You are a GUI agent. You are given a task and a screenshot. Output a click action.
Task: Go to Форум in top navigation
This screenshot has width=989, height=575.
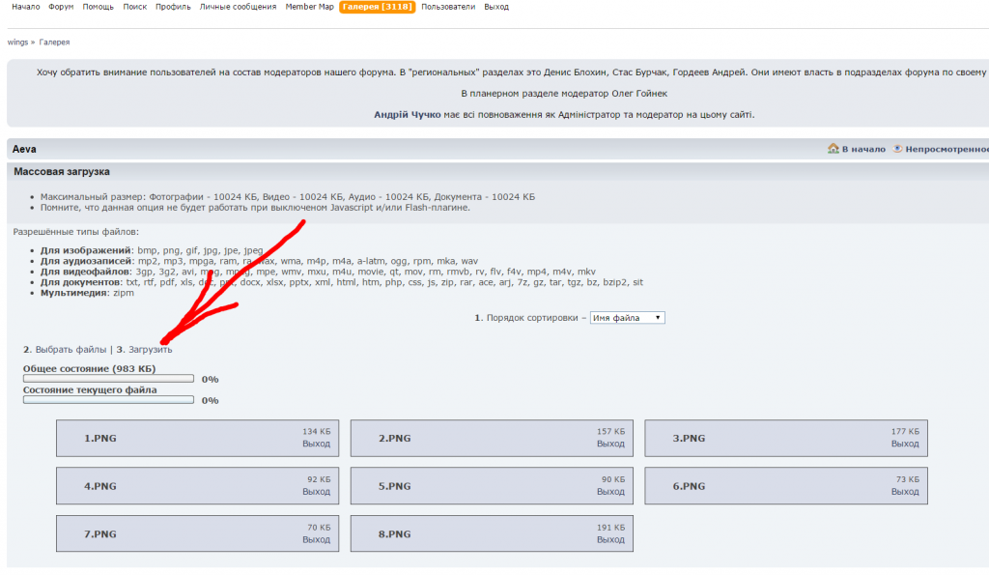(61, 7)
